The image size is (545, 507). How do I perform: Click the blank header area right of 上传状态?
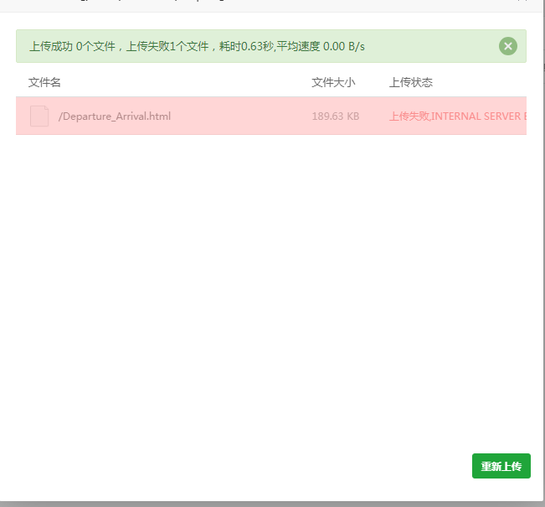[x=486, y=82]
